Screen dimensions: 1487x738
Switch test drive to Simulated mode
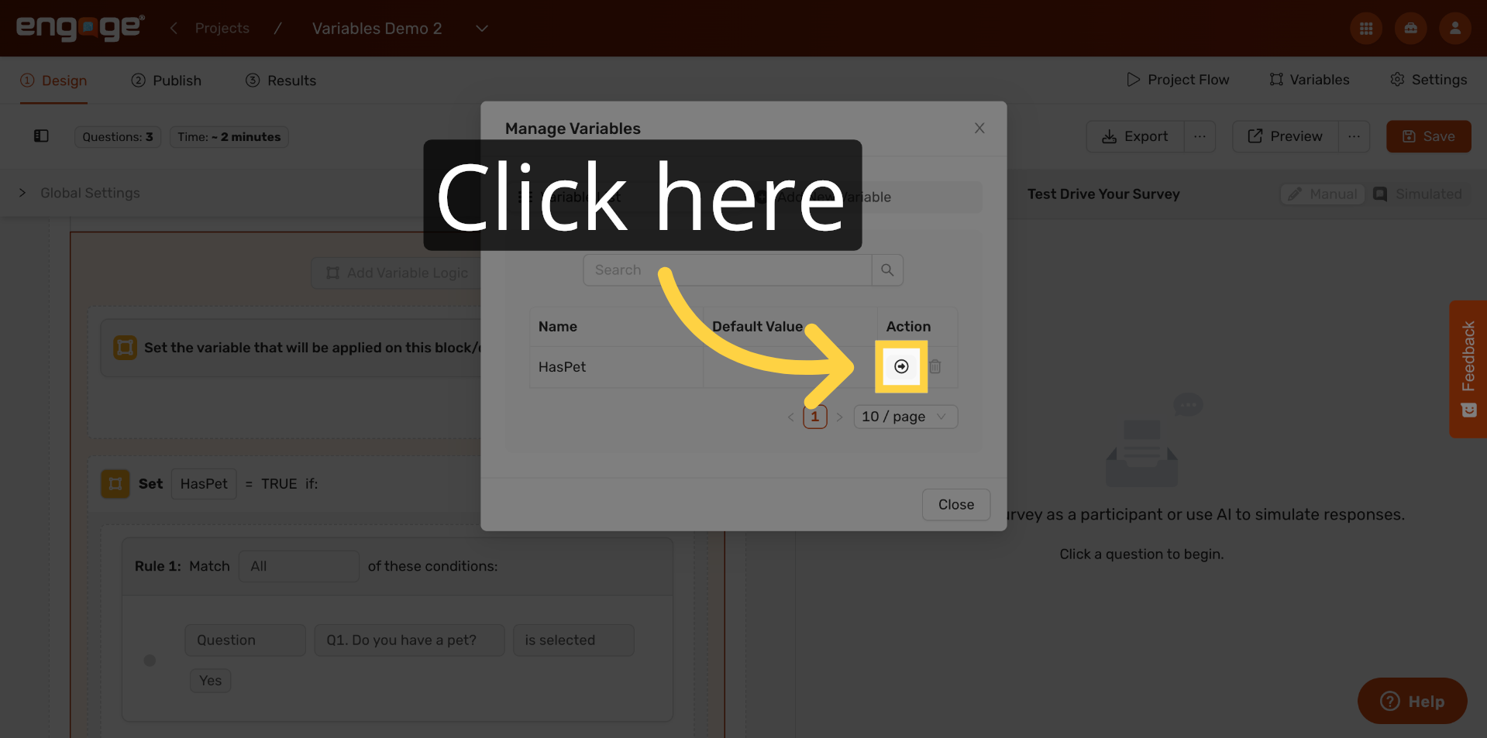tap(1417, 194)
